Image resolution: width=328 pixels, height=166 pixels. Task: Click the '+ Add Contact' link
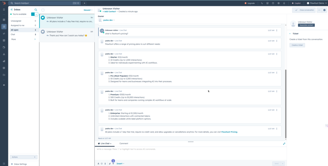pyautogui.click(x=109, y=12)
